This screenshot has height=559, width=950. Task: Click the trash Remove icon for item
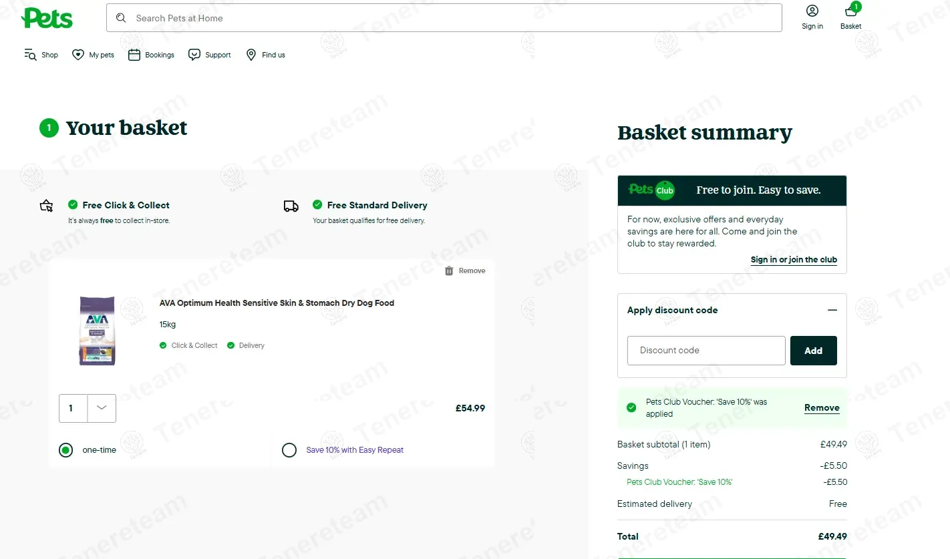coord(449,271)
